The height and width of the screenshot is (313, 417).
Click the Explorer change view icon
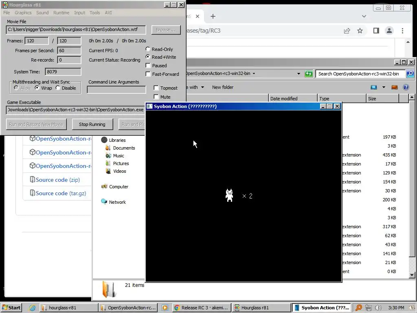pyautogui.click(x=374, y=87)
